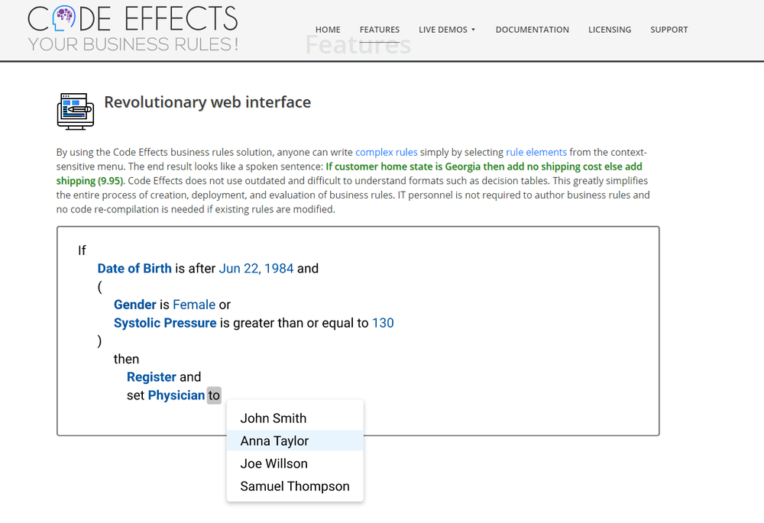Edit the pressure threshold value 130
The height and width of the screenshot is (523, 764).
(x=383, y=322)
